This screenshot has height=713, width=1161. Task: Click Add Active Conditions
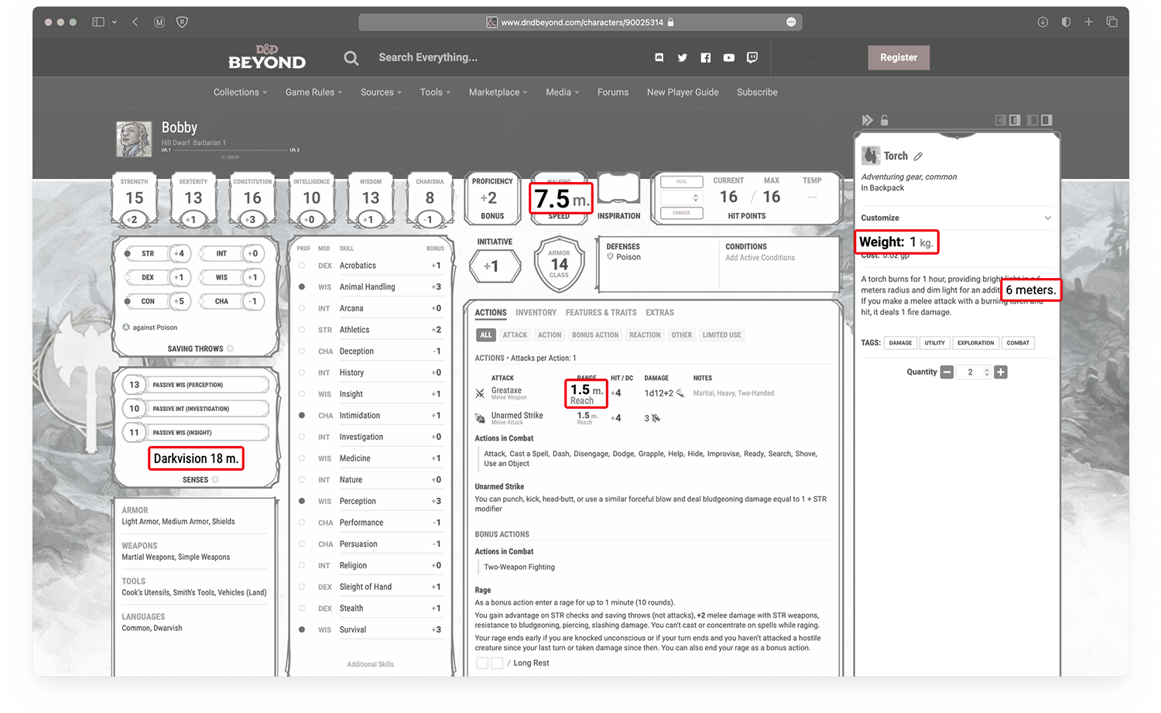click(760, 258)
